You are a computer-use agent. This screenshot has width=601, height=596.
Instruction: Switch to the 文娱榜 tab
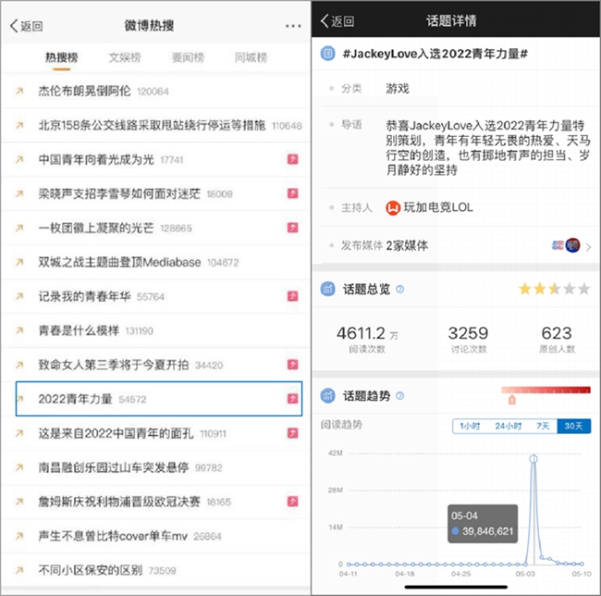click(x=125, y=57)
